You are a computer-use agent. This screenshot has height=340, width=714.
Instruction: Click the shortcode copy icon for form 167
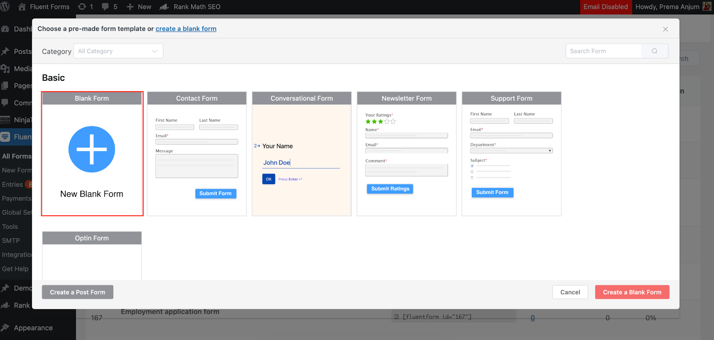(x=396, y=317)
